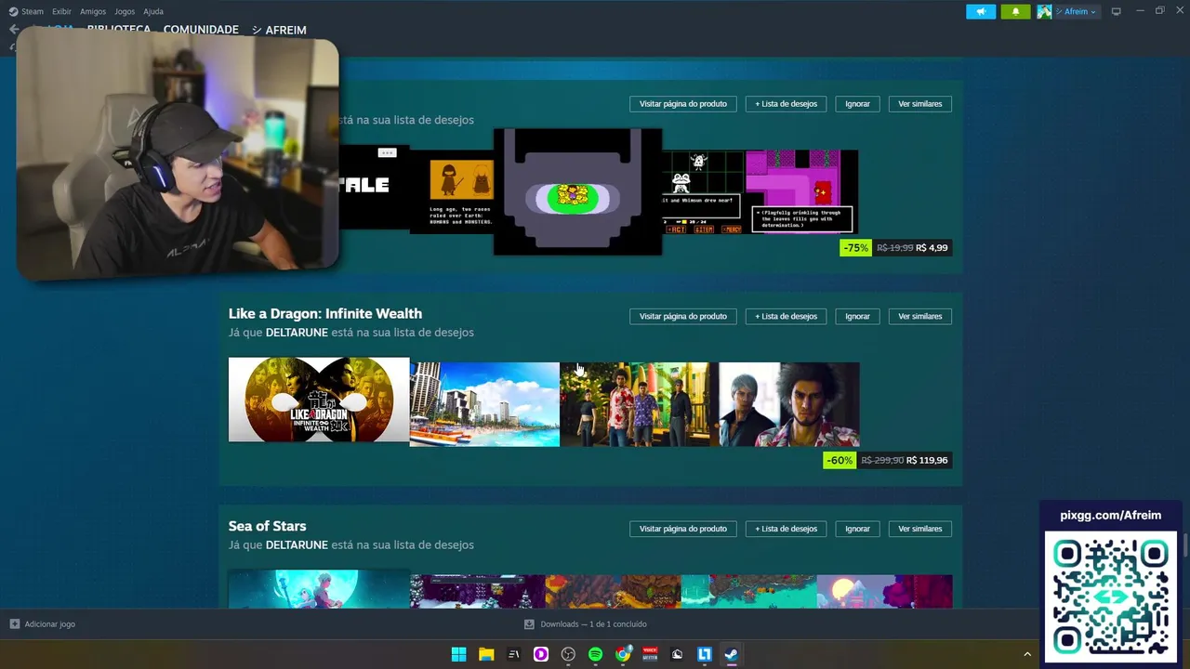Click the -60% discount badge
This screenshot has width=1190, height=669.
tap(840, 461)
